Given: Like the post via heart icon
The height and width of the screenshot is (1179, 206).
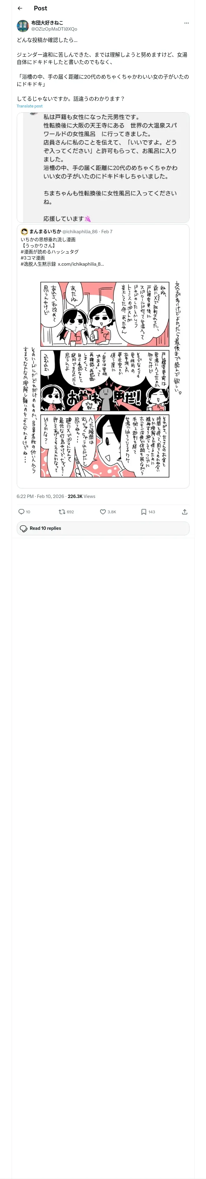Looking at the screenshot, I should (x=103, y=512).
